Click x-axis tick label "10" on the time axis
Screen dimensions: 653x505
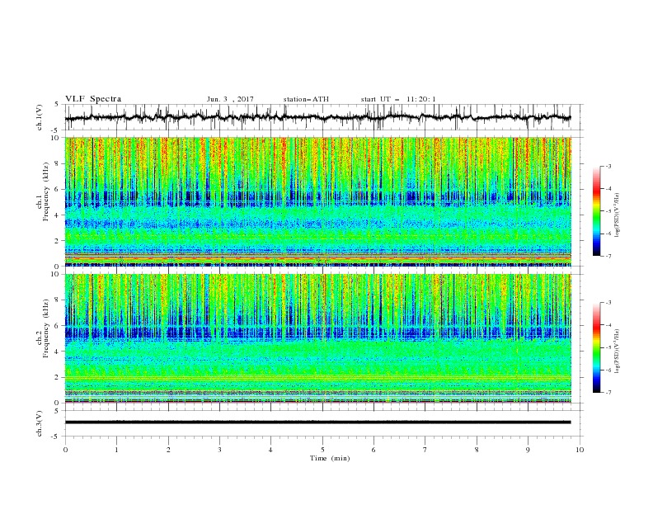tap(580, 450)
